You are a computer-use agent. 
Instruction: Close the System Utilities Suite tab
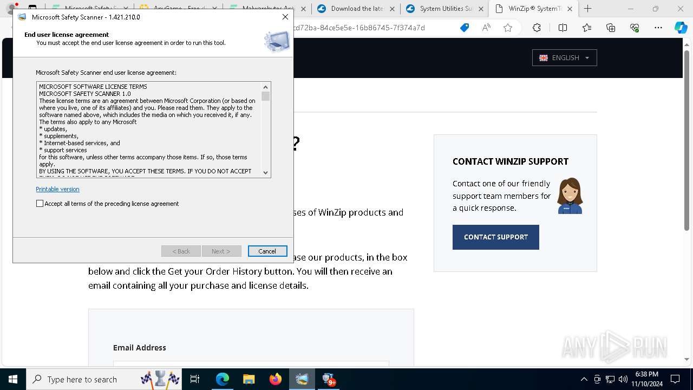(481, 9)
